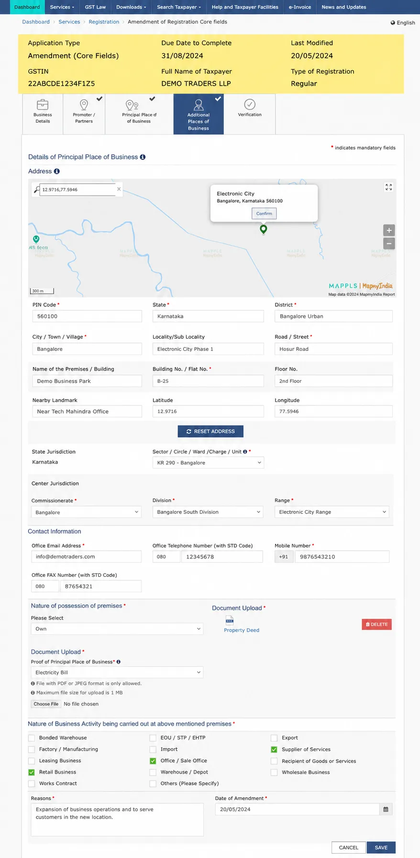Click the Promoter / Partners pin icon
Image resolution: width=420 pixels, height=858 pixels.
click(x=84, y=104)
